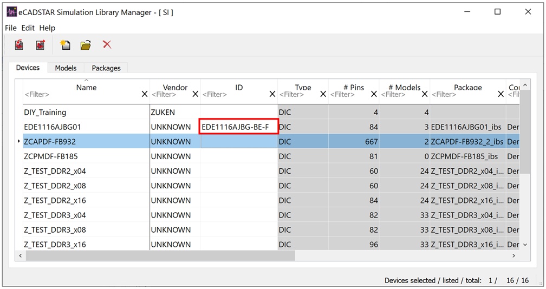Click the Package filter input field

tap(464, 94)
